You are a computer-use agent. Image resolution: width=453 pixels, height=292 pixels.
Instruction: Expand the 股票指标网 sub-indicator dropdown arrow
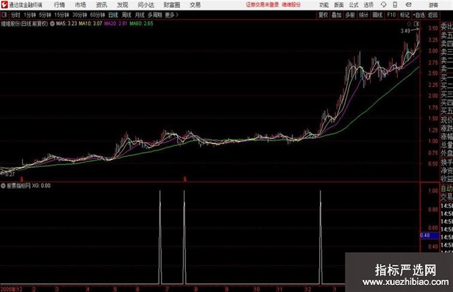(x=3, y=186)
